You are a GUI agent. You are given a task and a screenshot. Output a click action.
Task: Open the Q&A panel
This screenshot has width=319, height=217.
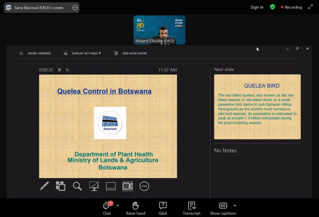(x=163, y=208)
